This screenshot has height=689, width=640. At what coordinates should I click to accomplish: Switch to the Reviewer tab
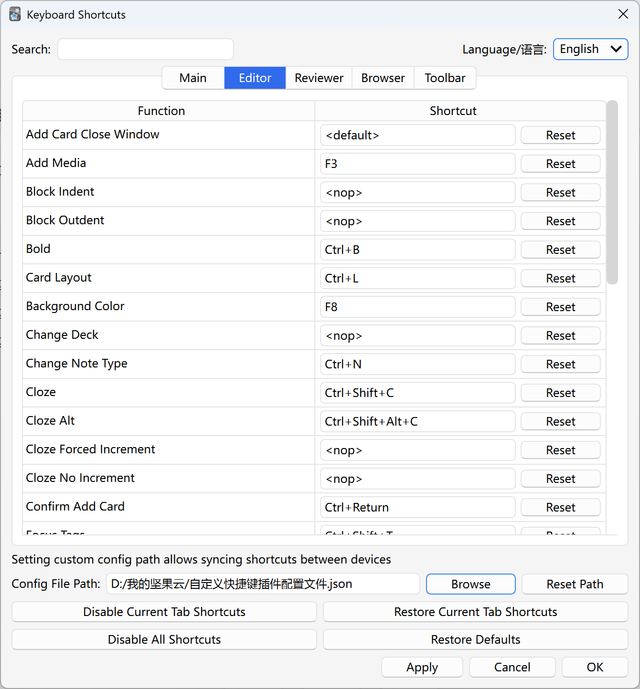[319, 78]
